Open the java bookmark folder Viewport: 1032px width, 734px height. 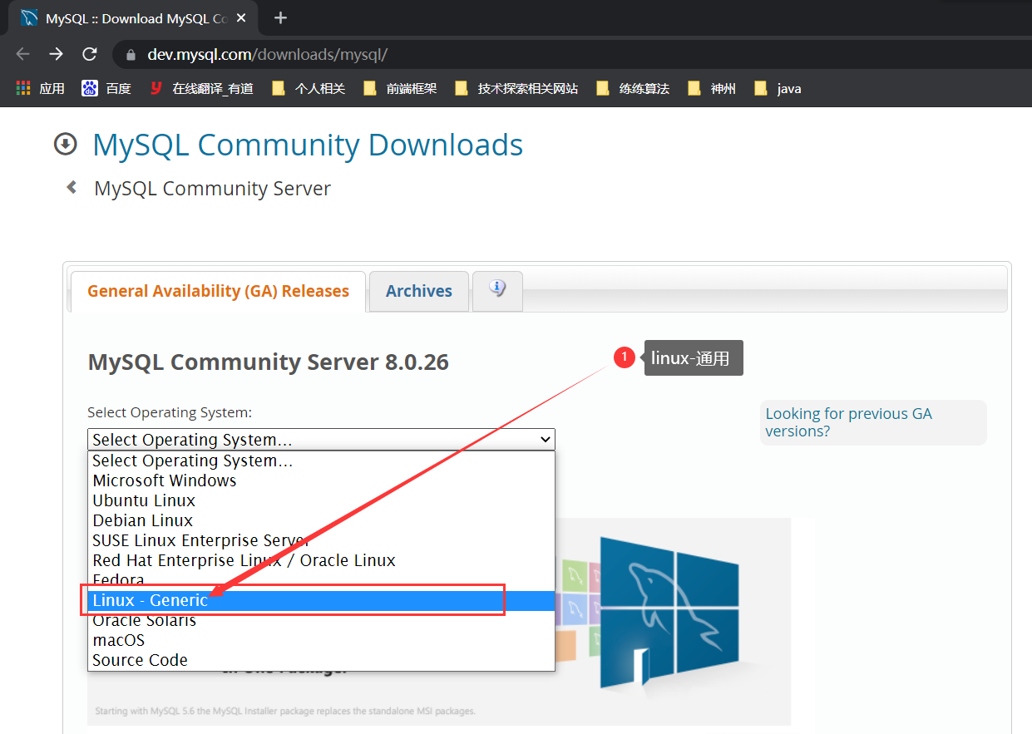click(x=778, y=88)
